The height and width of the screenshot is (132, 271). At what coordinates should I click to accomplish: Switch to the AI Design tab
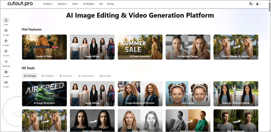pos(48,76)
